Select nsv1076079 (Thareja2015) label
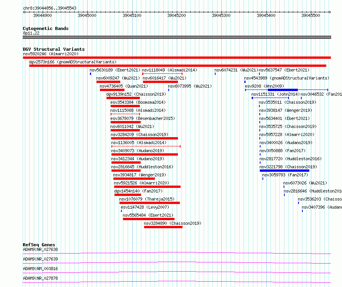Screen dimensions: 342x287 click(147, 199)
